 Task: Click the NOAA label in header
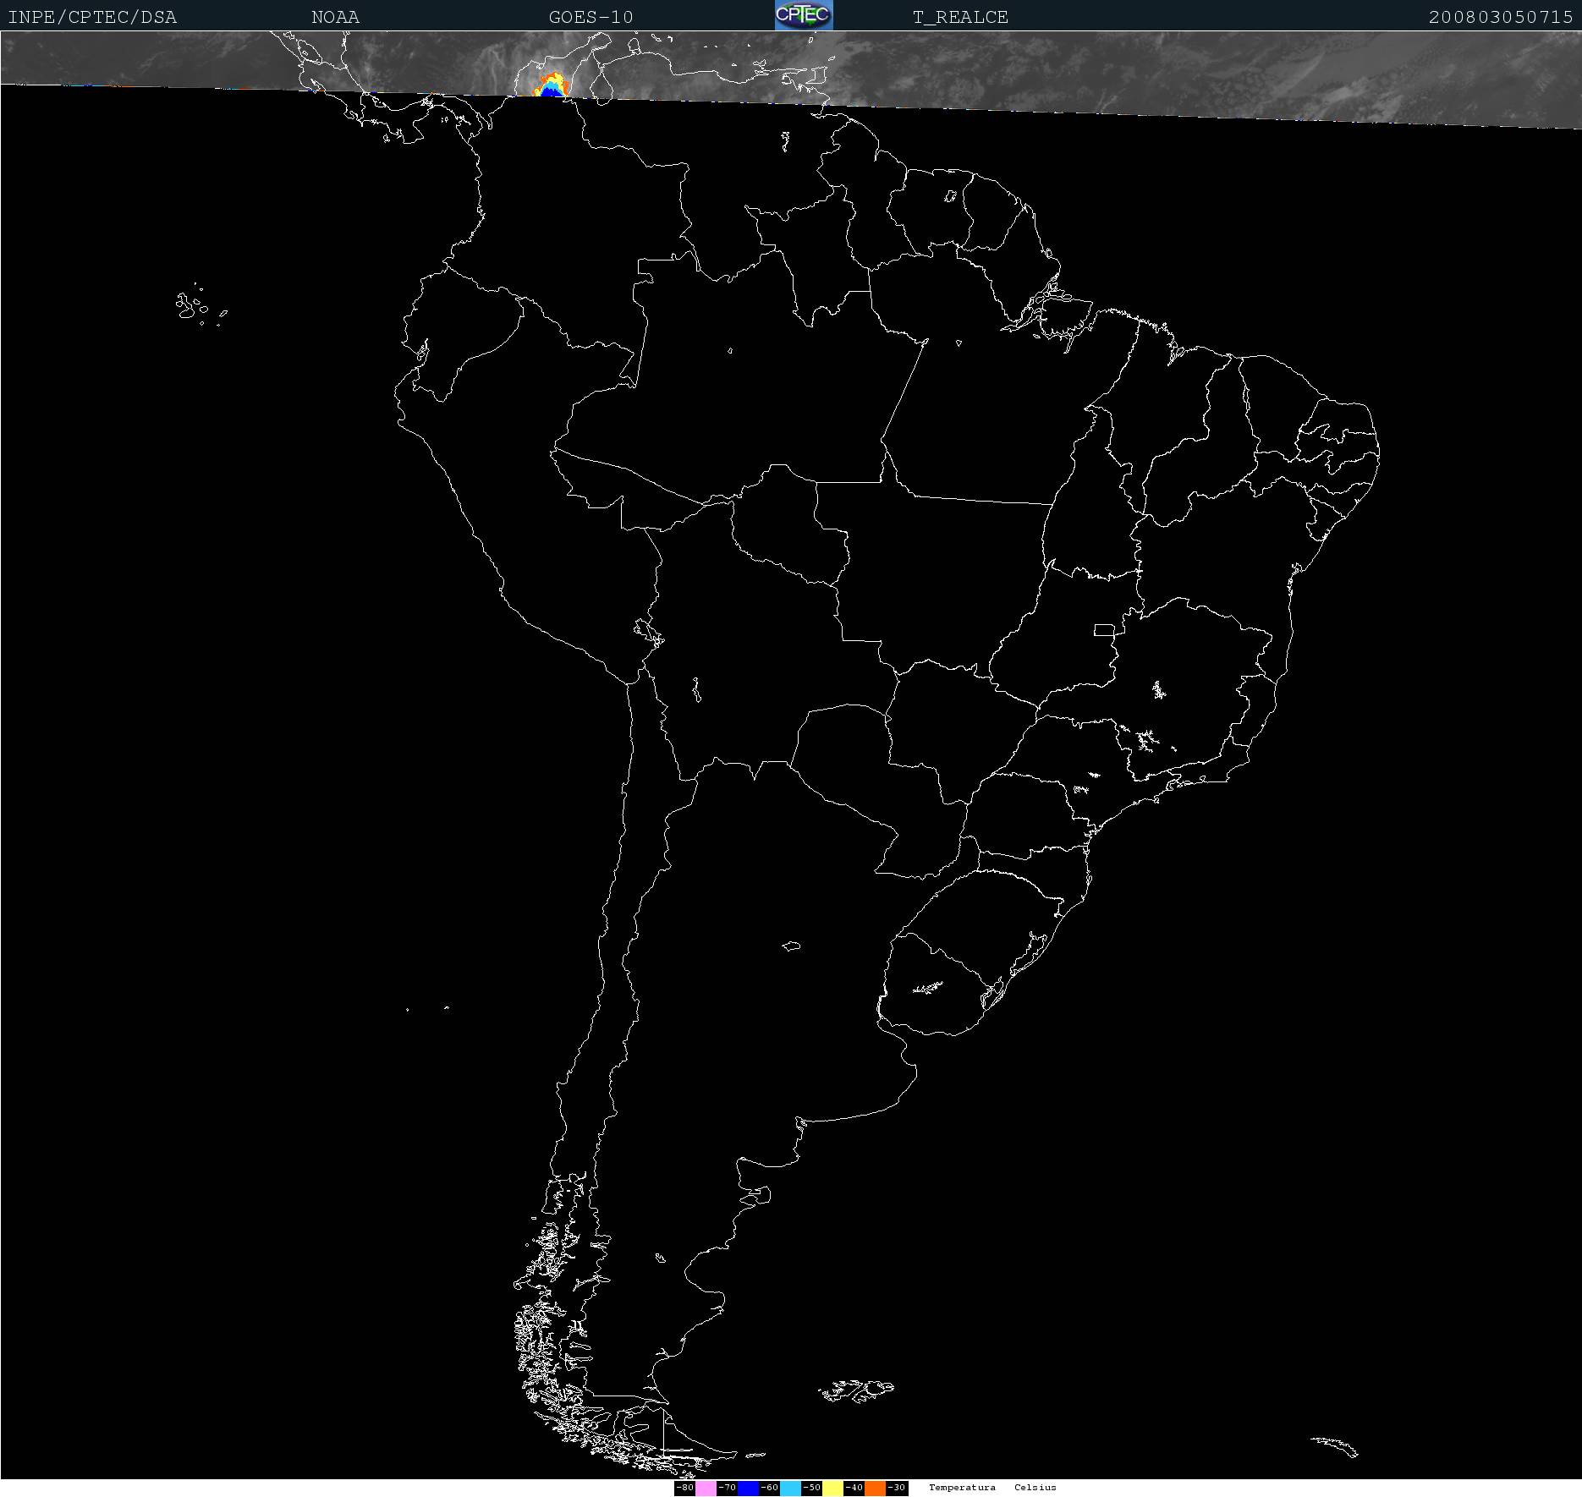335,17
